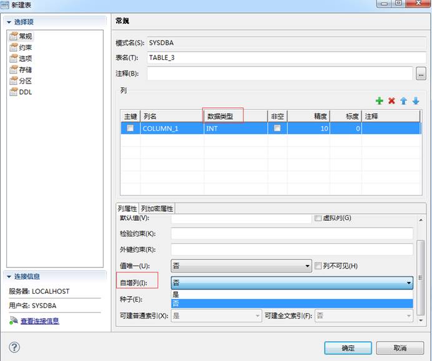Open the 可建普通索引(X) dropdown
Image resolution: width=432 pixels, height=361 pixels.
coord(216,315)
